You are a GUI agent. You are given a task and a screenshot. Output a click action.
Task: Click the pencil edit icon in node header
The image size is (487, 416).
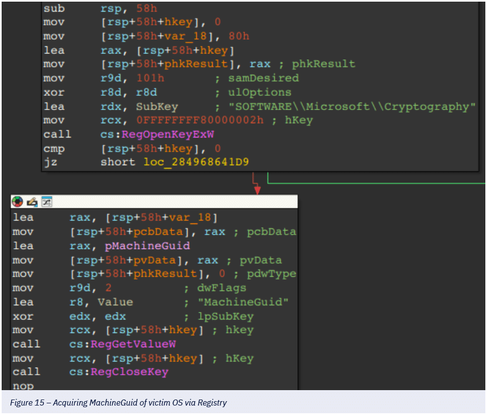click(32, 202)
